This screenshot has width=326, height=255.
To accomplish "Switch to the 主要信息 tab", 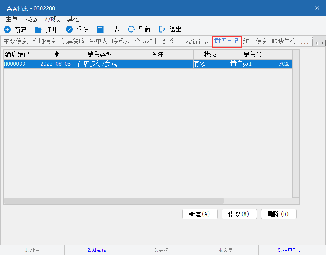I will click(16, 41).
